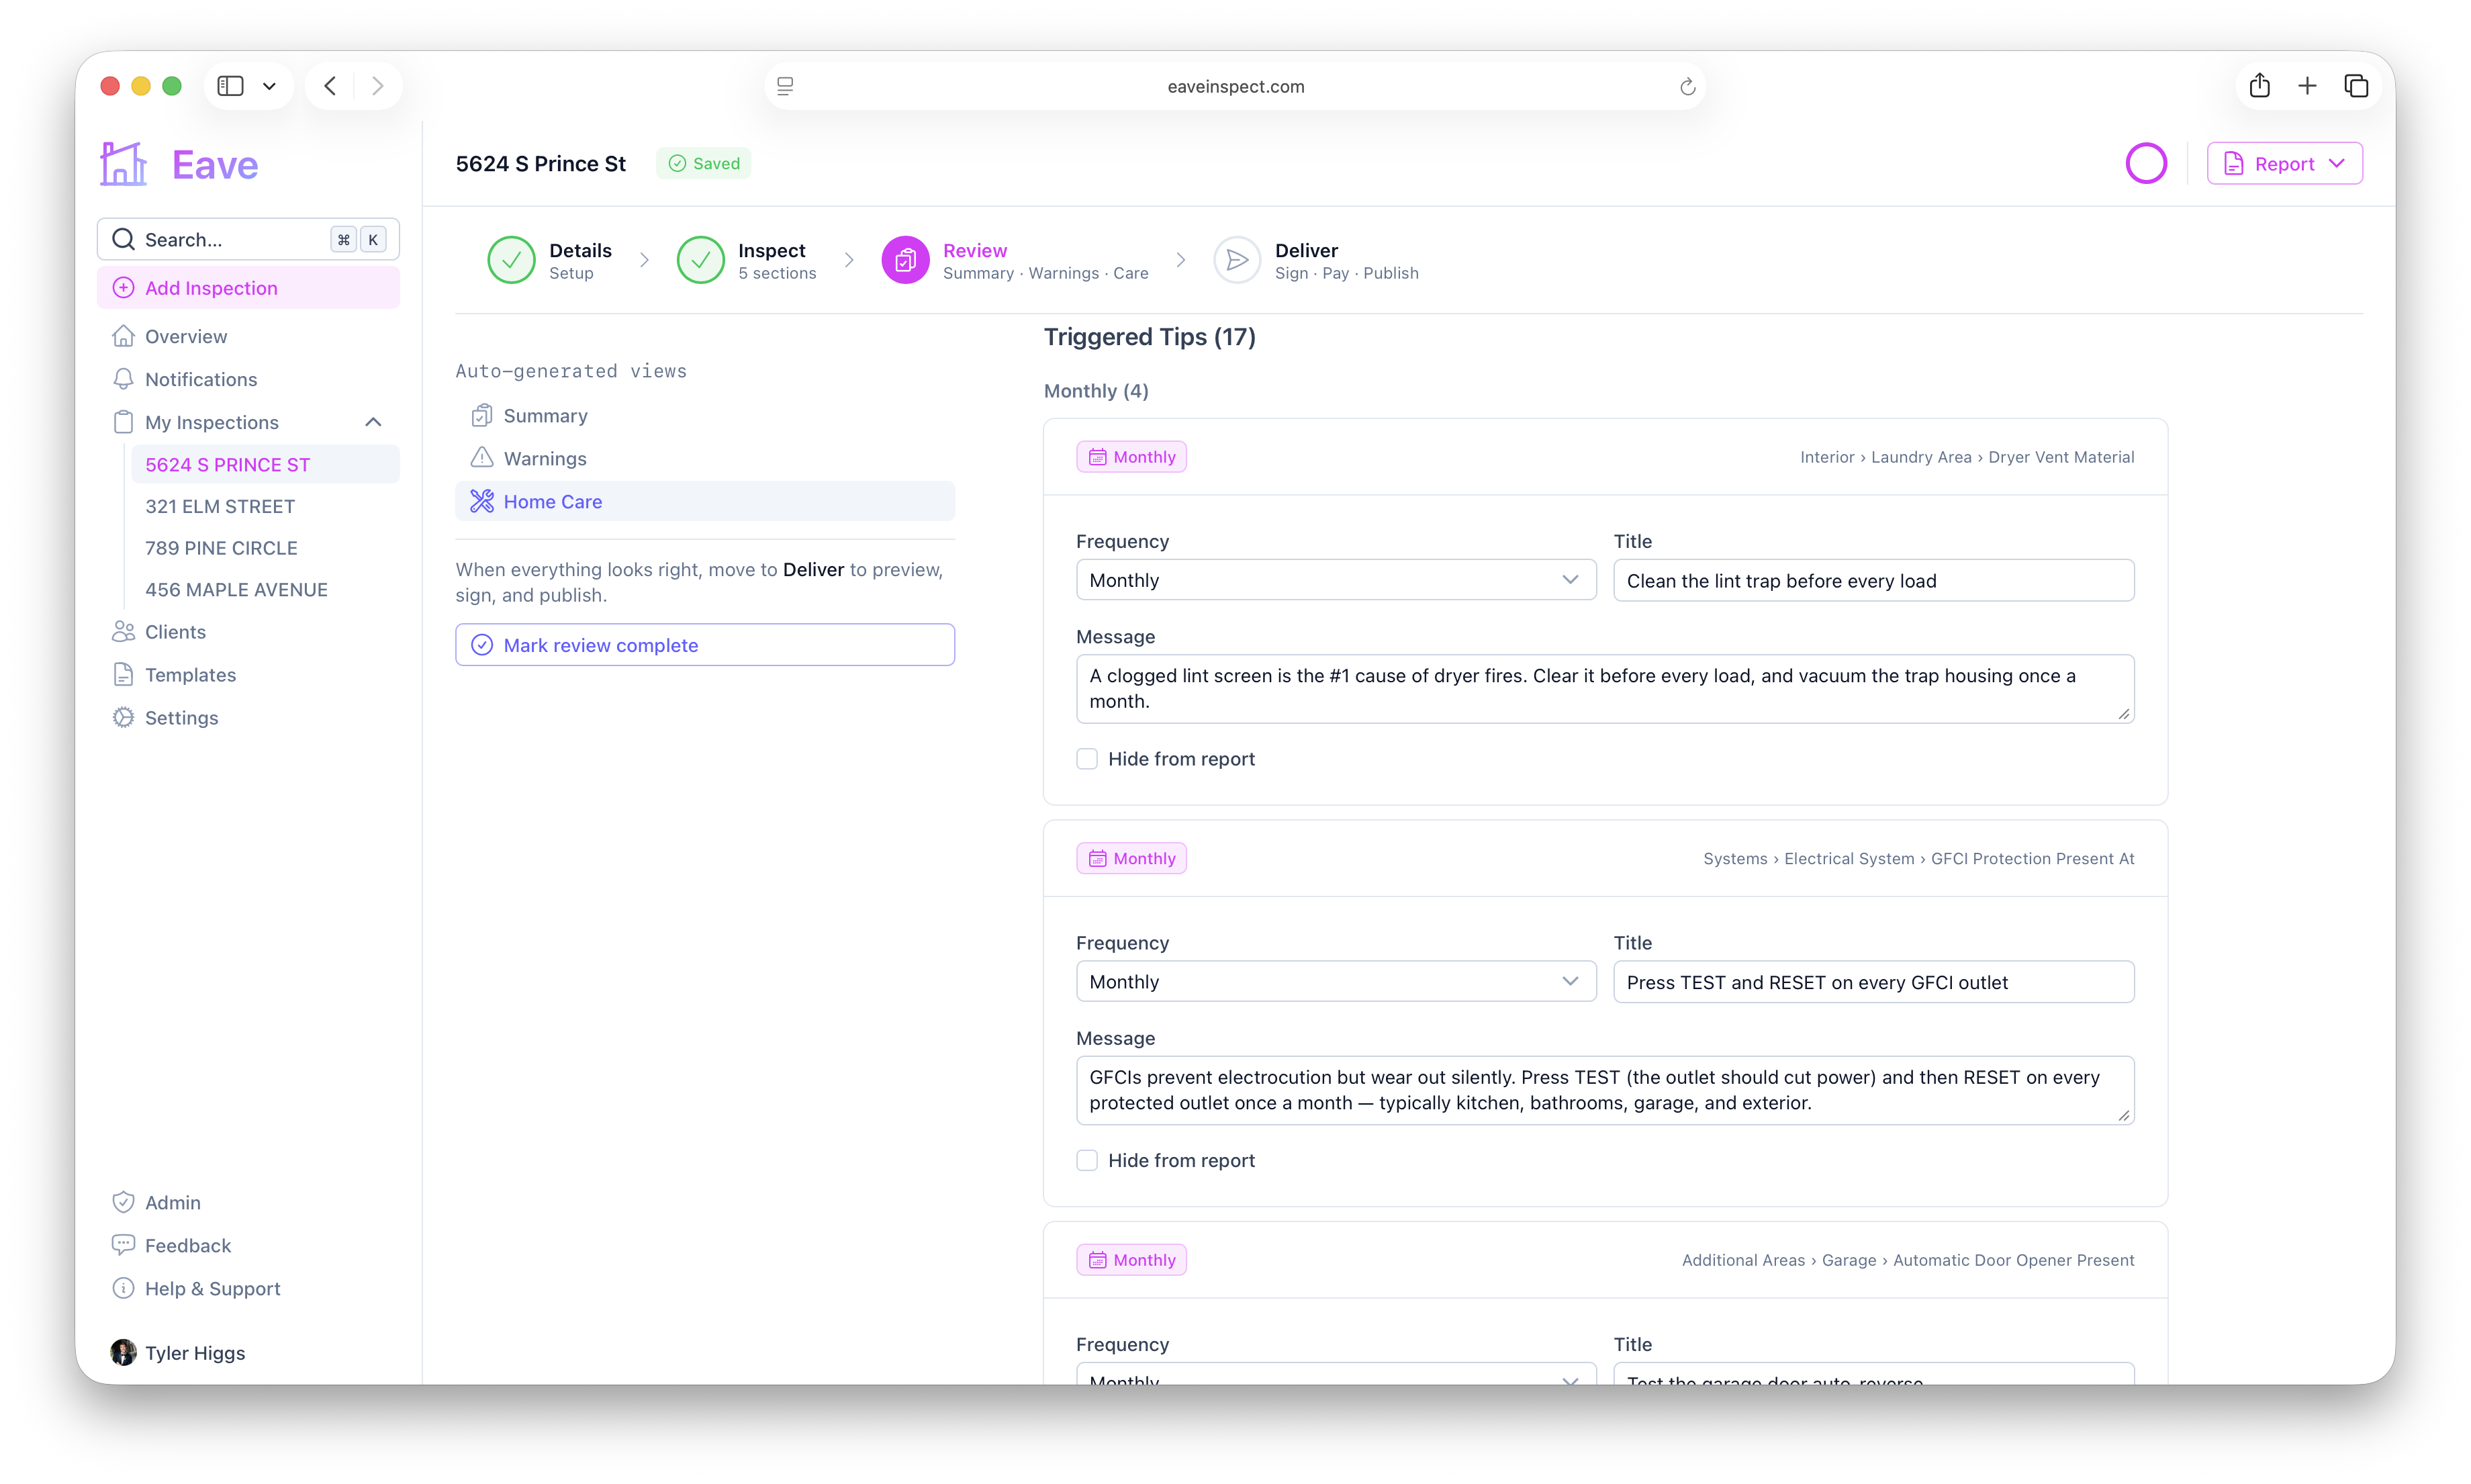Click the Help & Support info icon
2471x1484 pixels.
[123, 1288]
